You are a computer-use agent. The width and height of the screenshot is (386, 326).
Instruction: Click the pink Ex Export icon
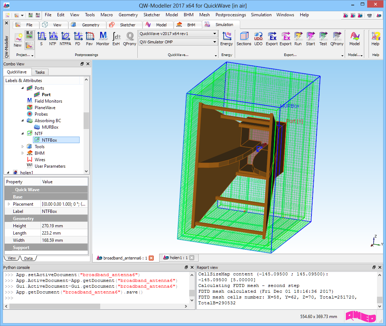(285, 39)
